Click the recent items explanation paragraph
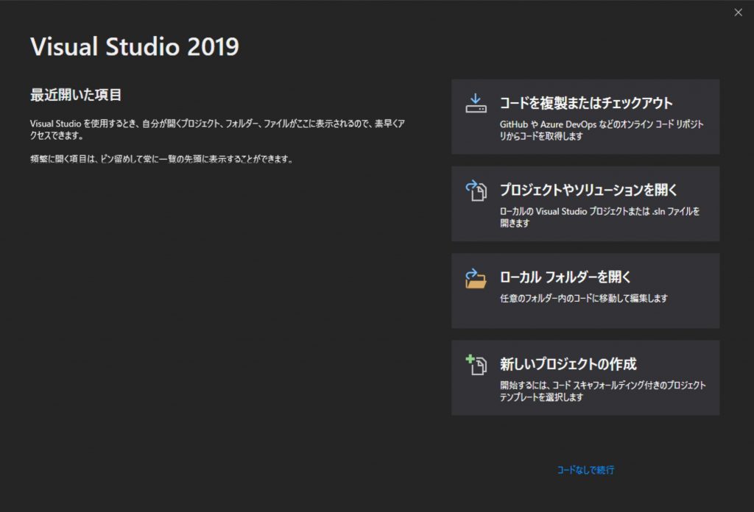This screenshot has width=754, height=512. [217, 129]
